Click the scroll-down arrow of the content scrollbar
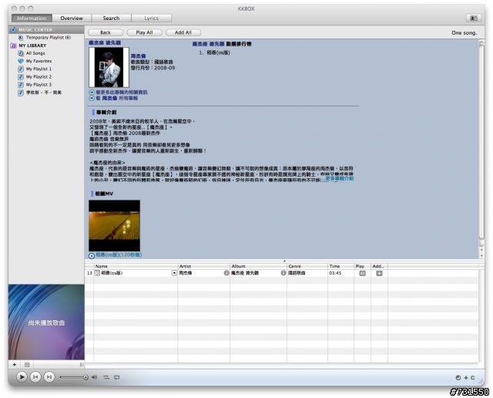Image resolution: width=493 pixels, height=398 pixels. click(x=481, y=256)
